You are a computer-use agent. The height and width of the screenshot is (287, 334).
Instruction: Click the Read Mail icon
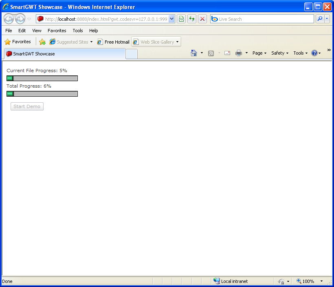(227, 53)
